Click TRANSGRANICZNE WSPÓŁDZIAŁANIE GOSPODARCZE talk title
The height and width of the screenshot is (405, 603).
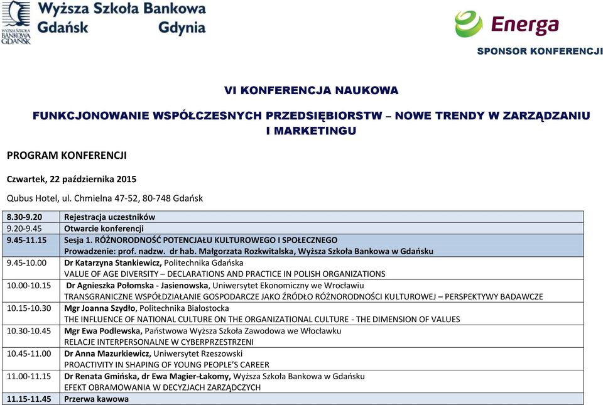click(303, 296)
